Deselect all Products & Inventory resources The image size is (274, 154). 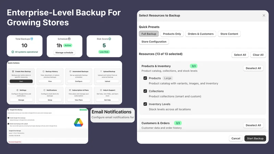253,68
